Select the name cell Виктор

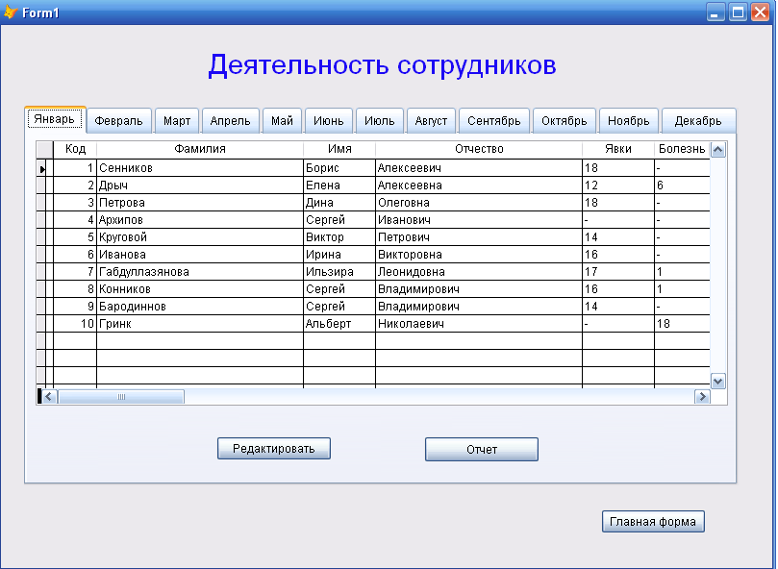point(339,237)
